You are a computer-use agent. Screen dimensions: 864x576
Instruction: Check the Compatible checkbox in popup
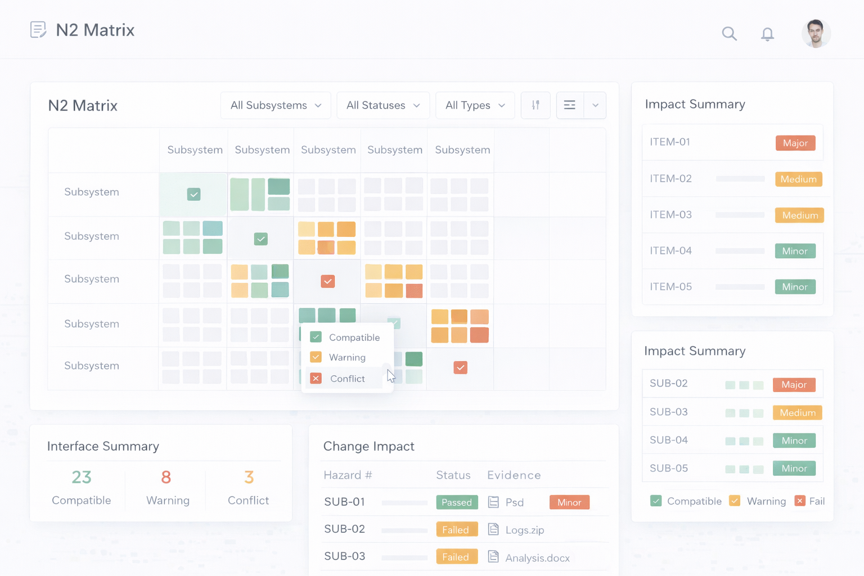[x=316, y=337]
